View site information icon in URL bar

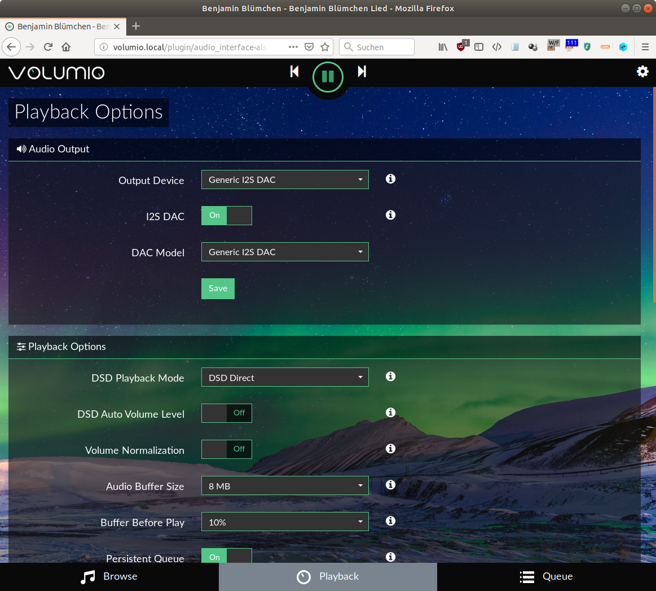[x=104, y=47]
